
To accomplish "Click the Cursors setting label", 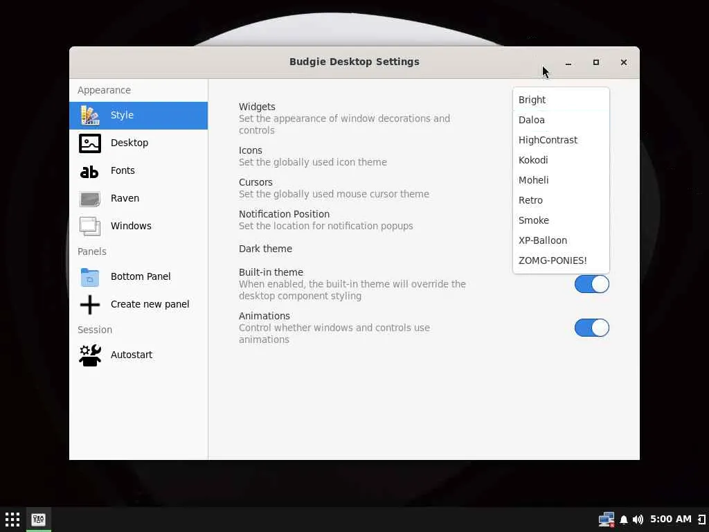I will (255, 182).
